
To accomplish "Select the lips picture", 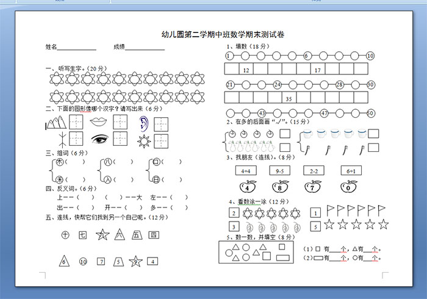I will tap(98, 121).
